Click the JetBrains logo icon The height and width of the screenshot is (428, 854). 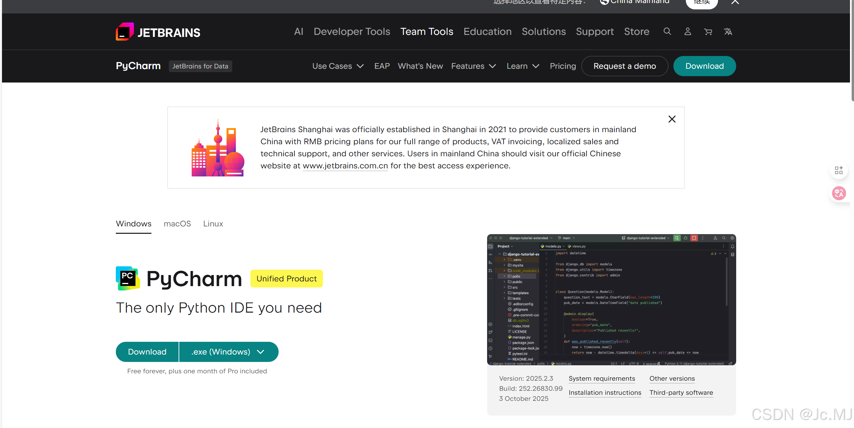125,32
